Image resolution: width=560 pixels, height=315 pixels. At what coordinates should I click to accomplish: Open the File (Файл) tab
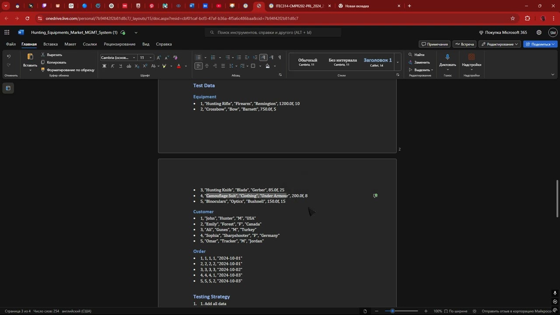[11, 44]
